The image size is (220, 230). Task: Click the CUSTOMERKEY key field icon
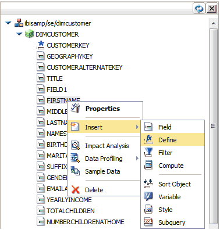(x=40, y=45)
